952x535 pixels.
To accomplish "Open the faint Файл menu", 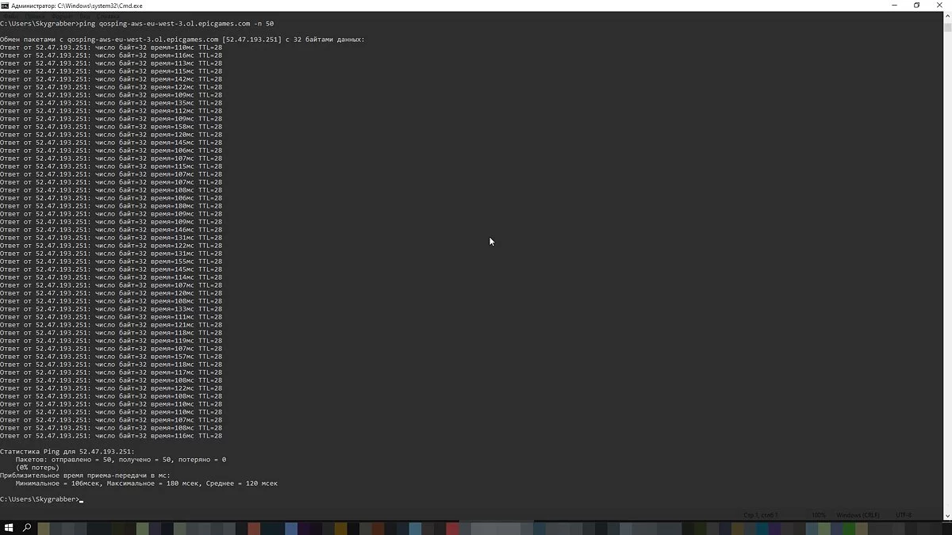I will coord(10,15).
